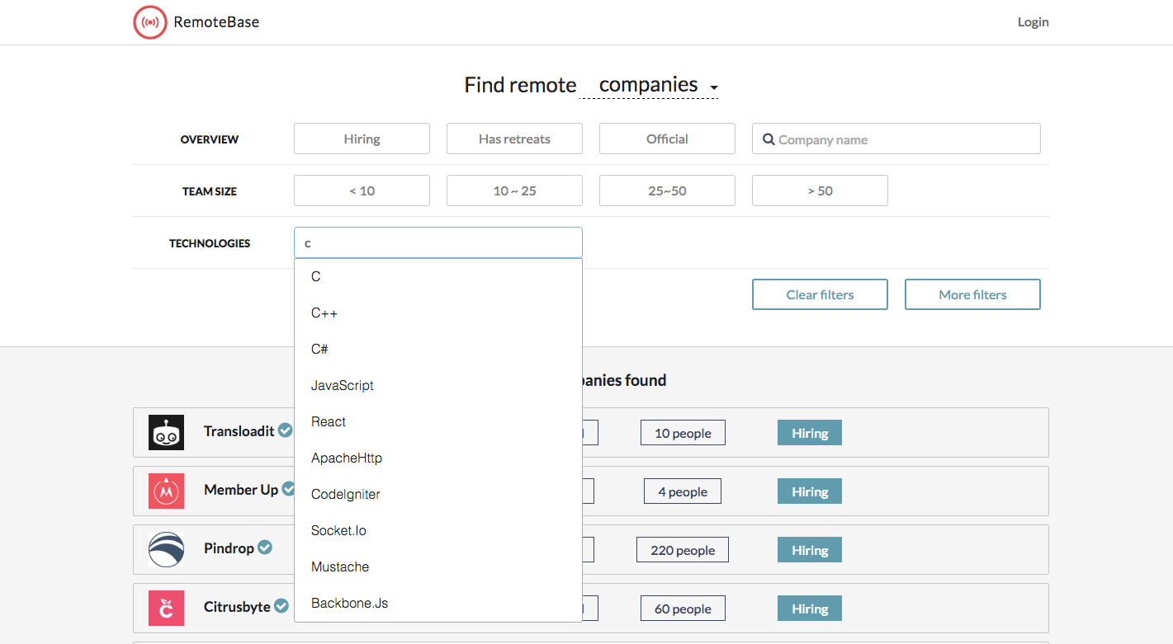Toggle the Official filter
This screenshot has width=1173, height=644.
pos(667,139)
